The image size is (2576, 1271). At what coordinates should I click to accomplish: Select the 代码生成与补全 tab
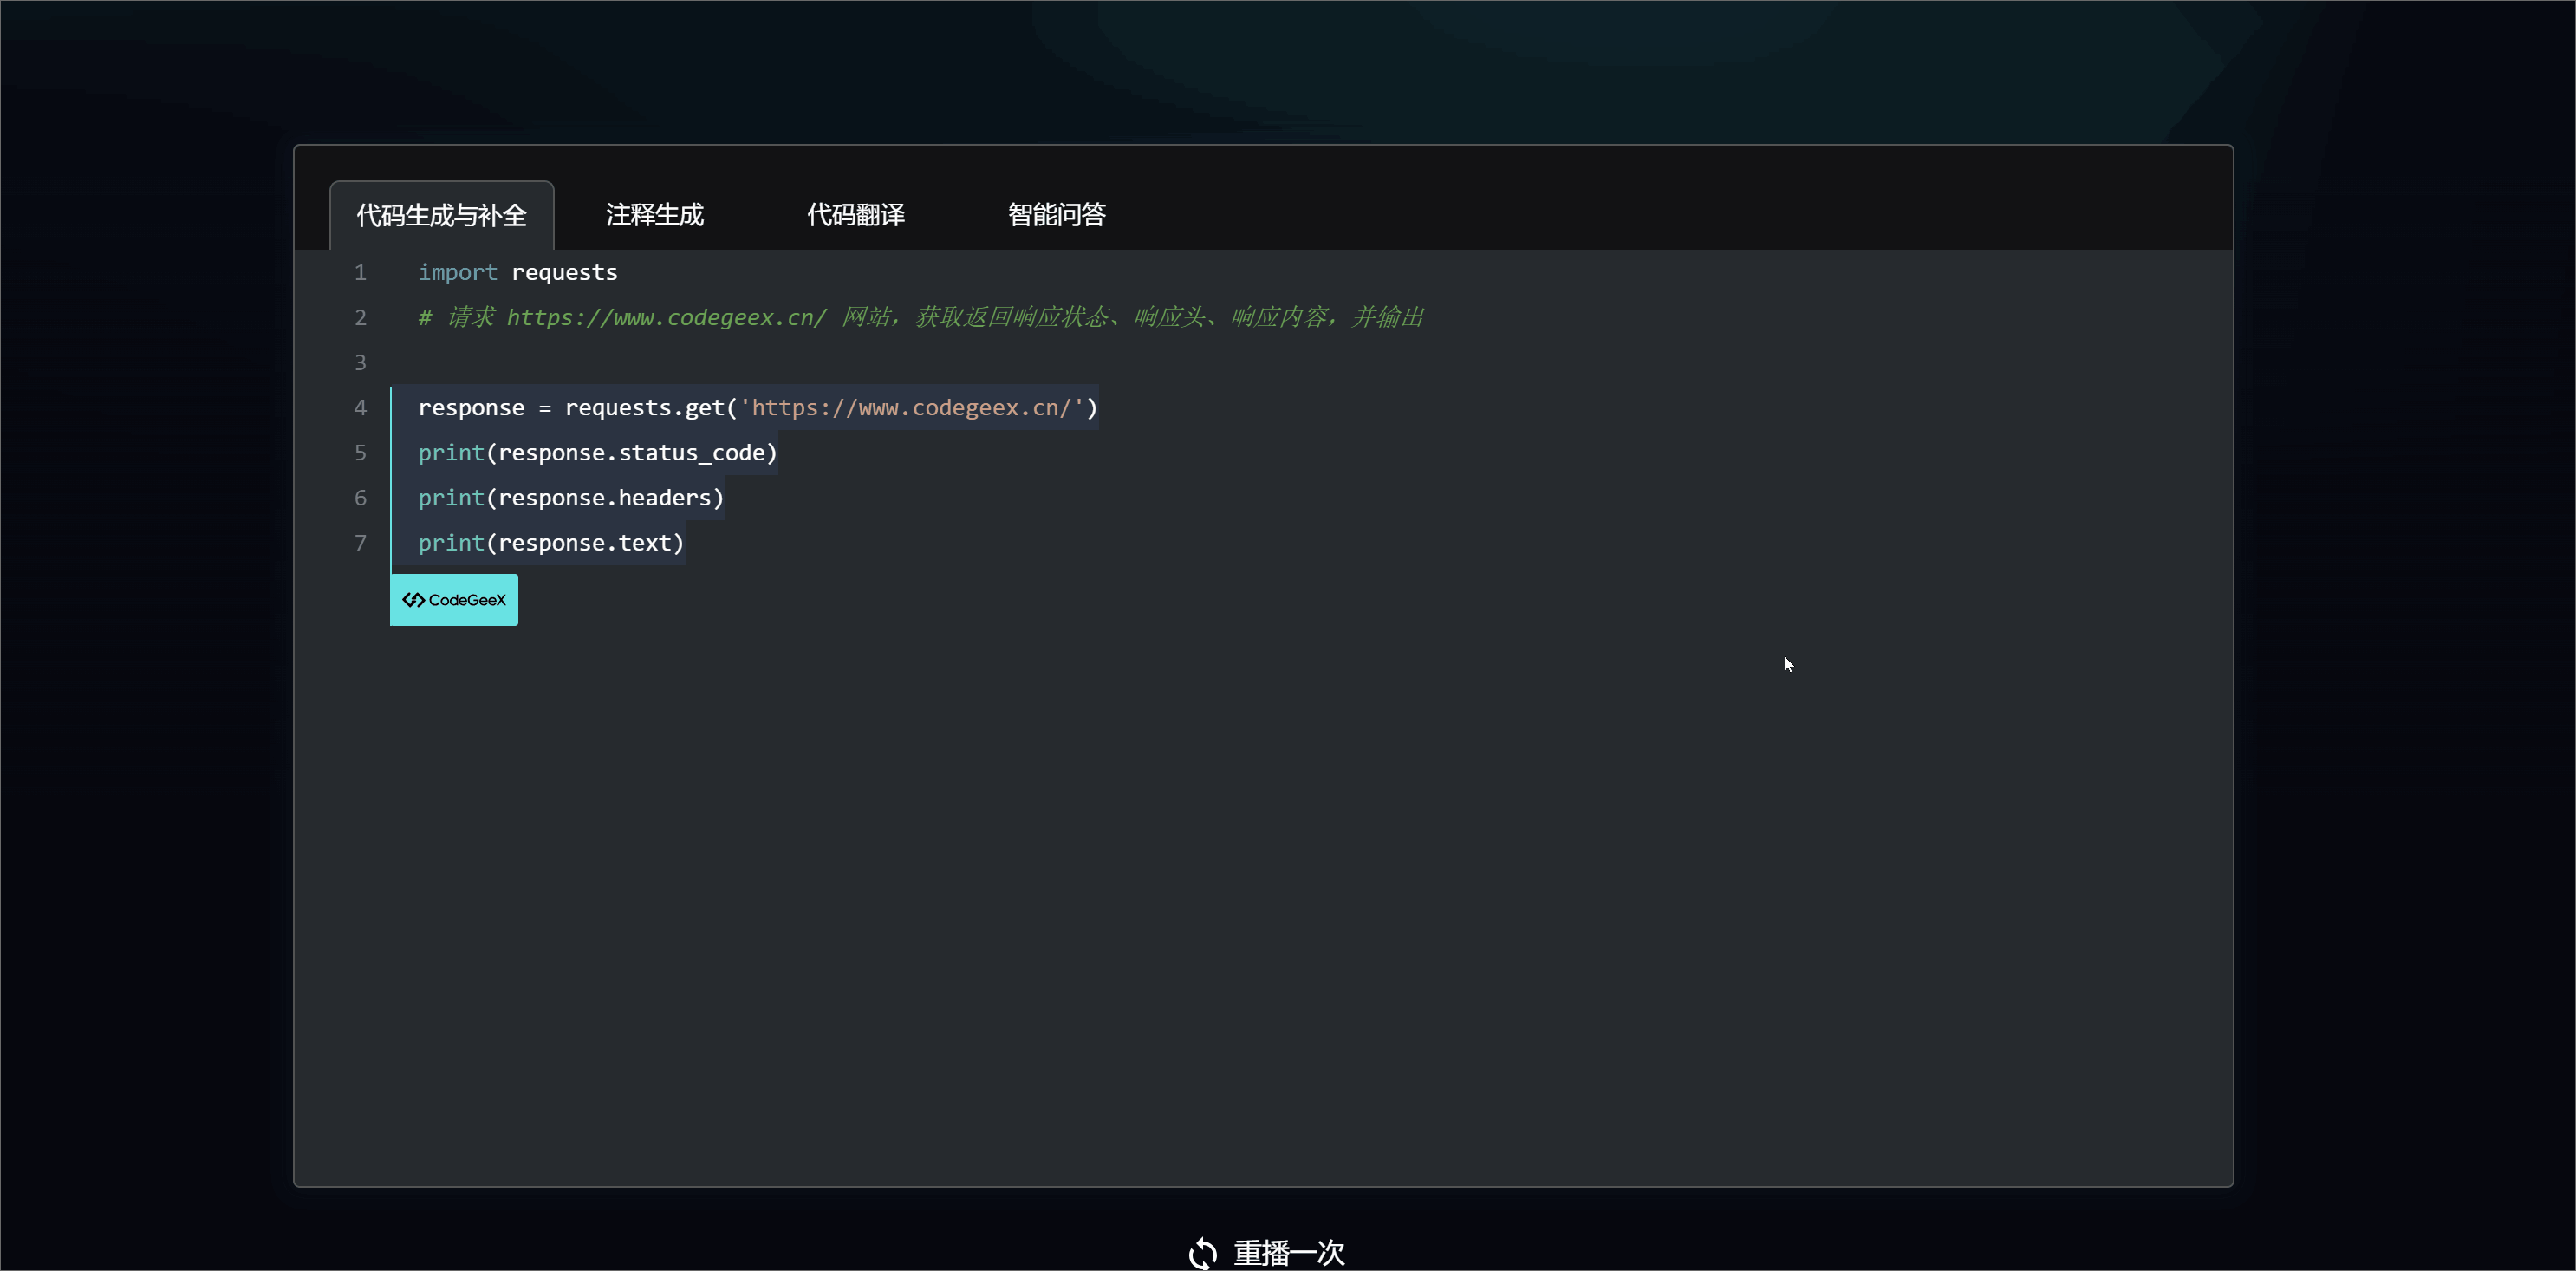(x=441, y=216)
